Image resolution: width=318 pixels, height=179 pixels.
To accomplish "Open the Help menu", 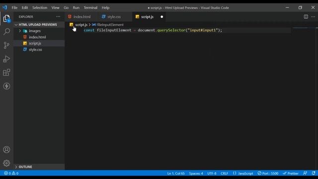I will 105,7.
